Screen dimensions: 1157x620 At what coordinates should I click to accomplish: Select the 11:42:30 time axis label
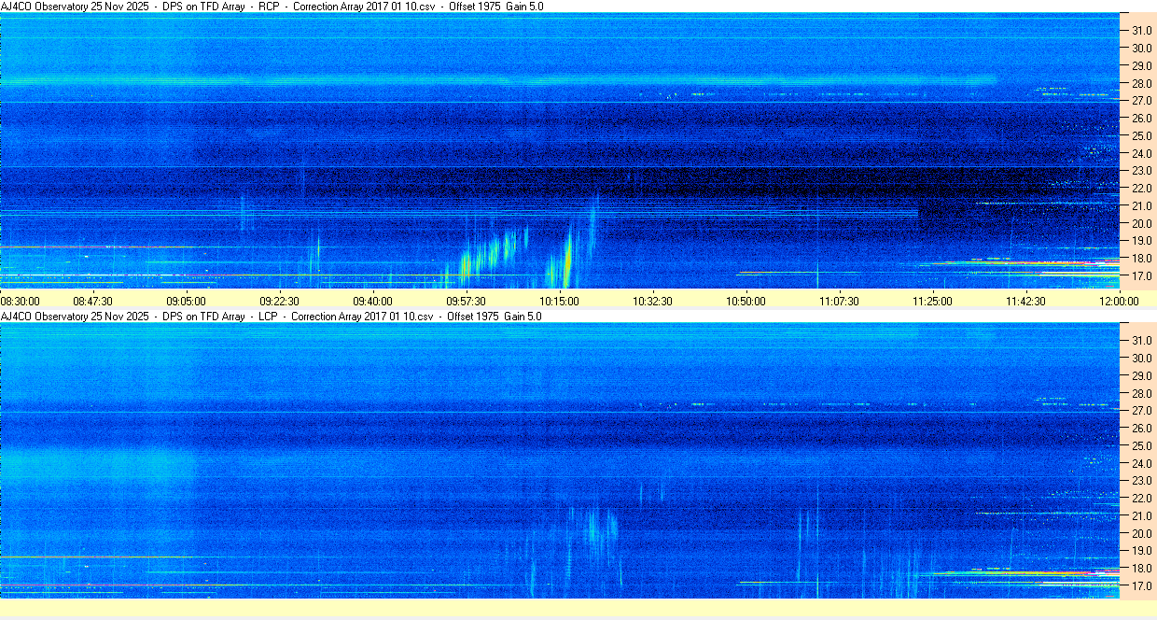coord(1026,301)
